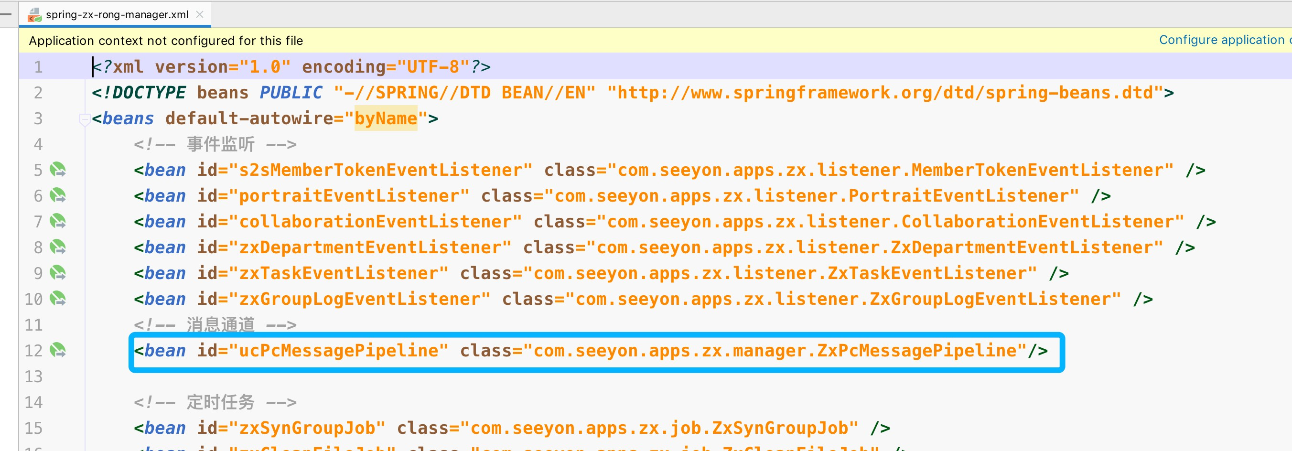Click the Spring bean gutter icon for s2sMemberTokenEventListener
This screenshot has height=451, width=1292.
pos(58,170)
